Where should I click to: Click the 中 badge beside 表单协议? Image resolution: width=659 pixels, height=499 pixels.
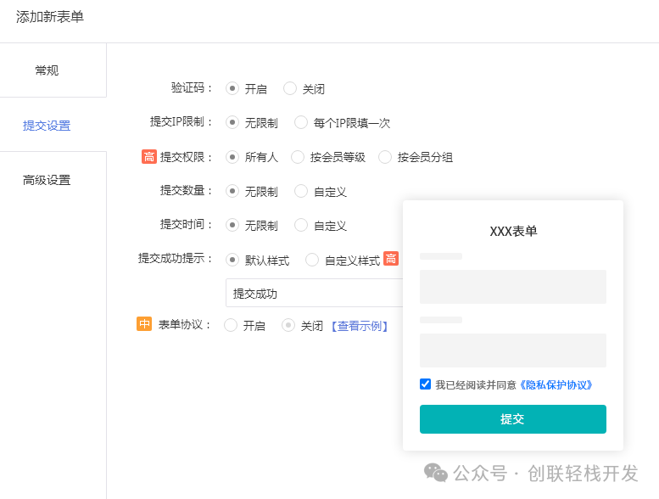[144, 324]
